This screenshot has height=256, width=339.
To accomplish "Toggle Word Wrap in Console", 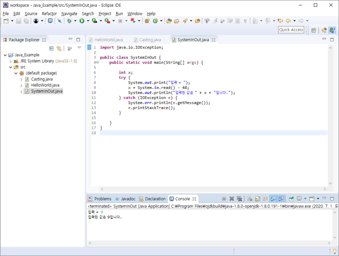I will (x=265, y=199).
